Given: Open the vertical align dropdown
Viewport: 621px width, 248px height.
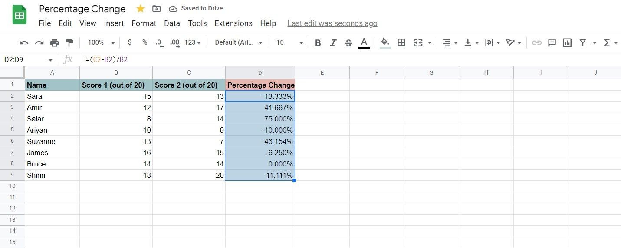Looking at the screenshot, I should click(x=471, y=42).
